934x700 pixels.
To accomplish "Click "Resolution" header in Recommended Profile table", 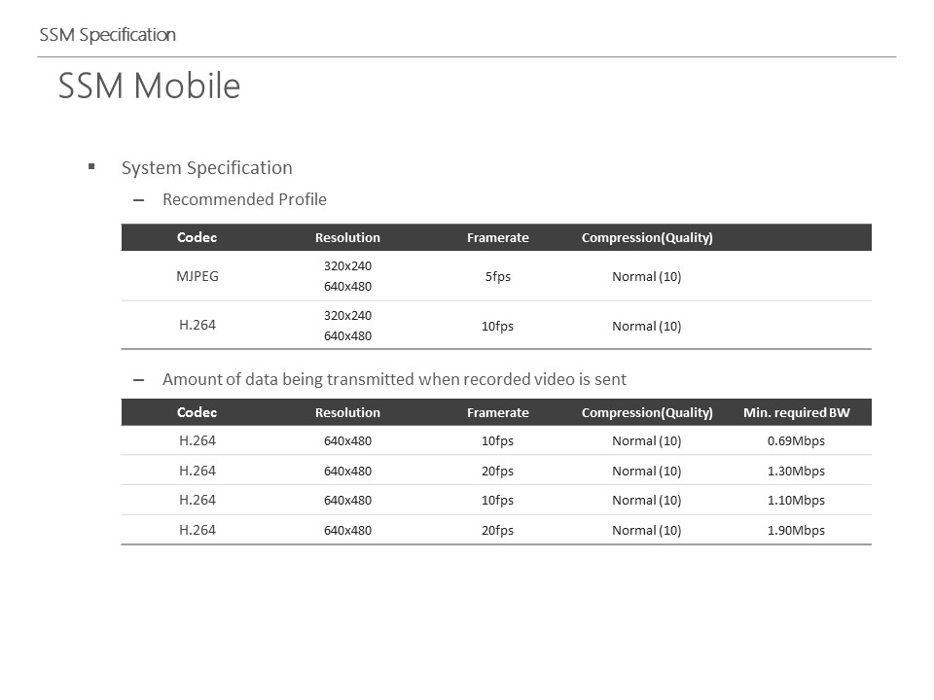I will click(348, 237).
